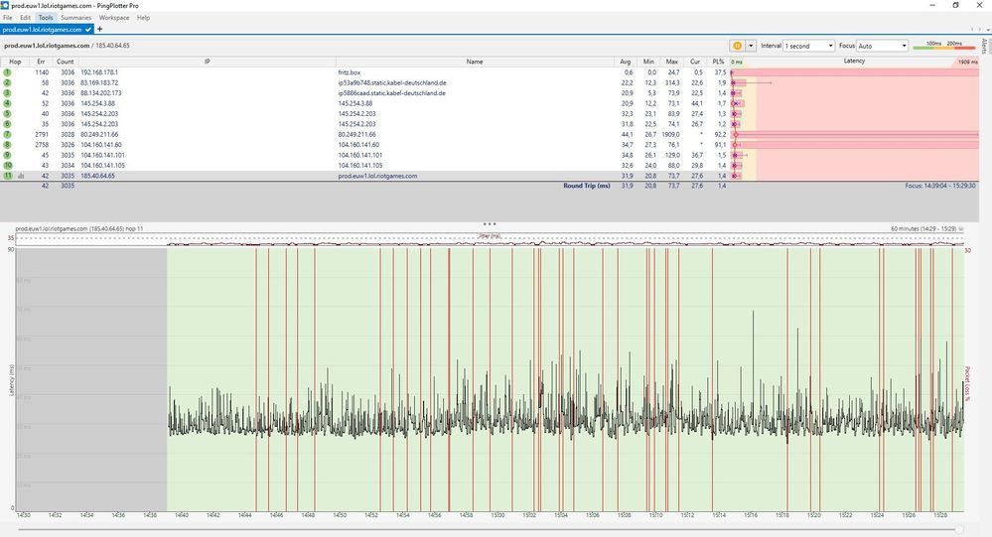Switch to the prod.euw1.lol.riotgames.com tab
The image size is (992, 537).
point(43,30)
